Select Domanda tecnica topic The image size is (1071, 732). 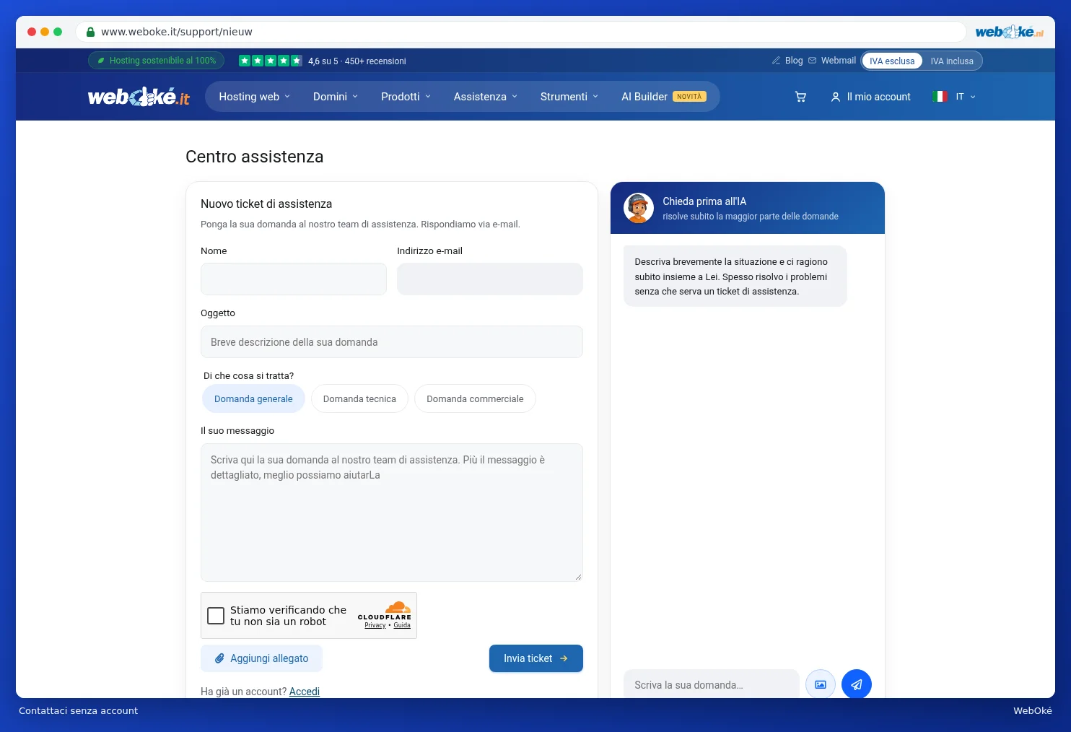click(359, 399)
